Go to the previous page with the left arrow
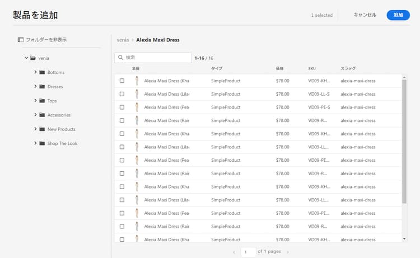 (x=234, y=252)
